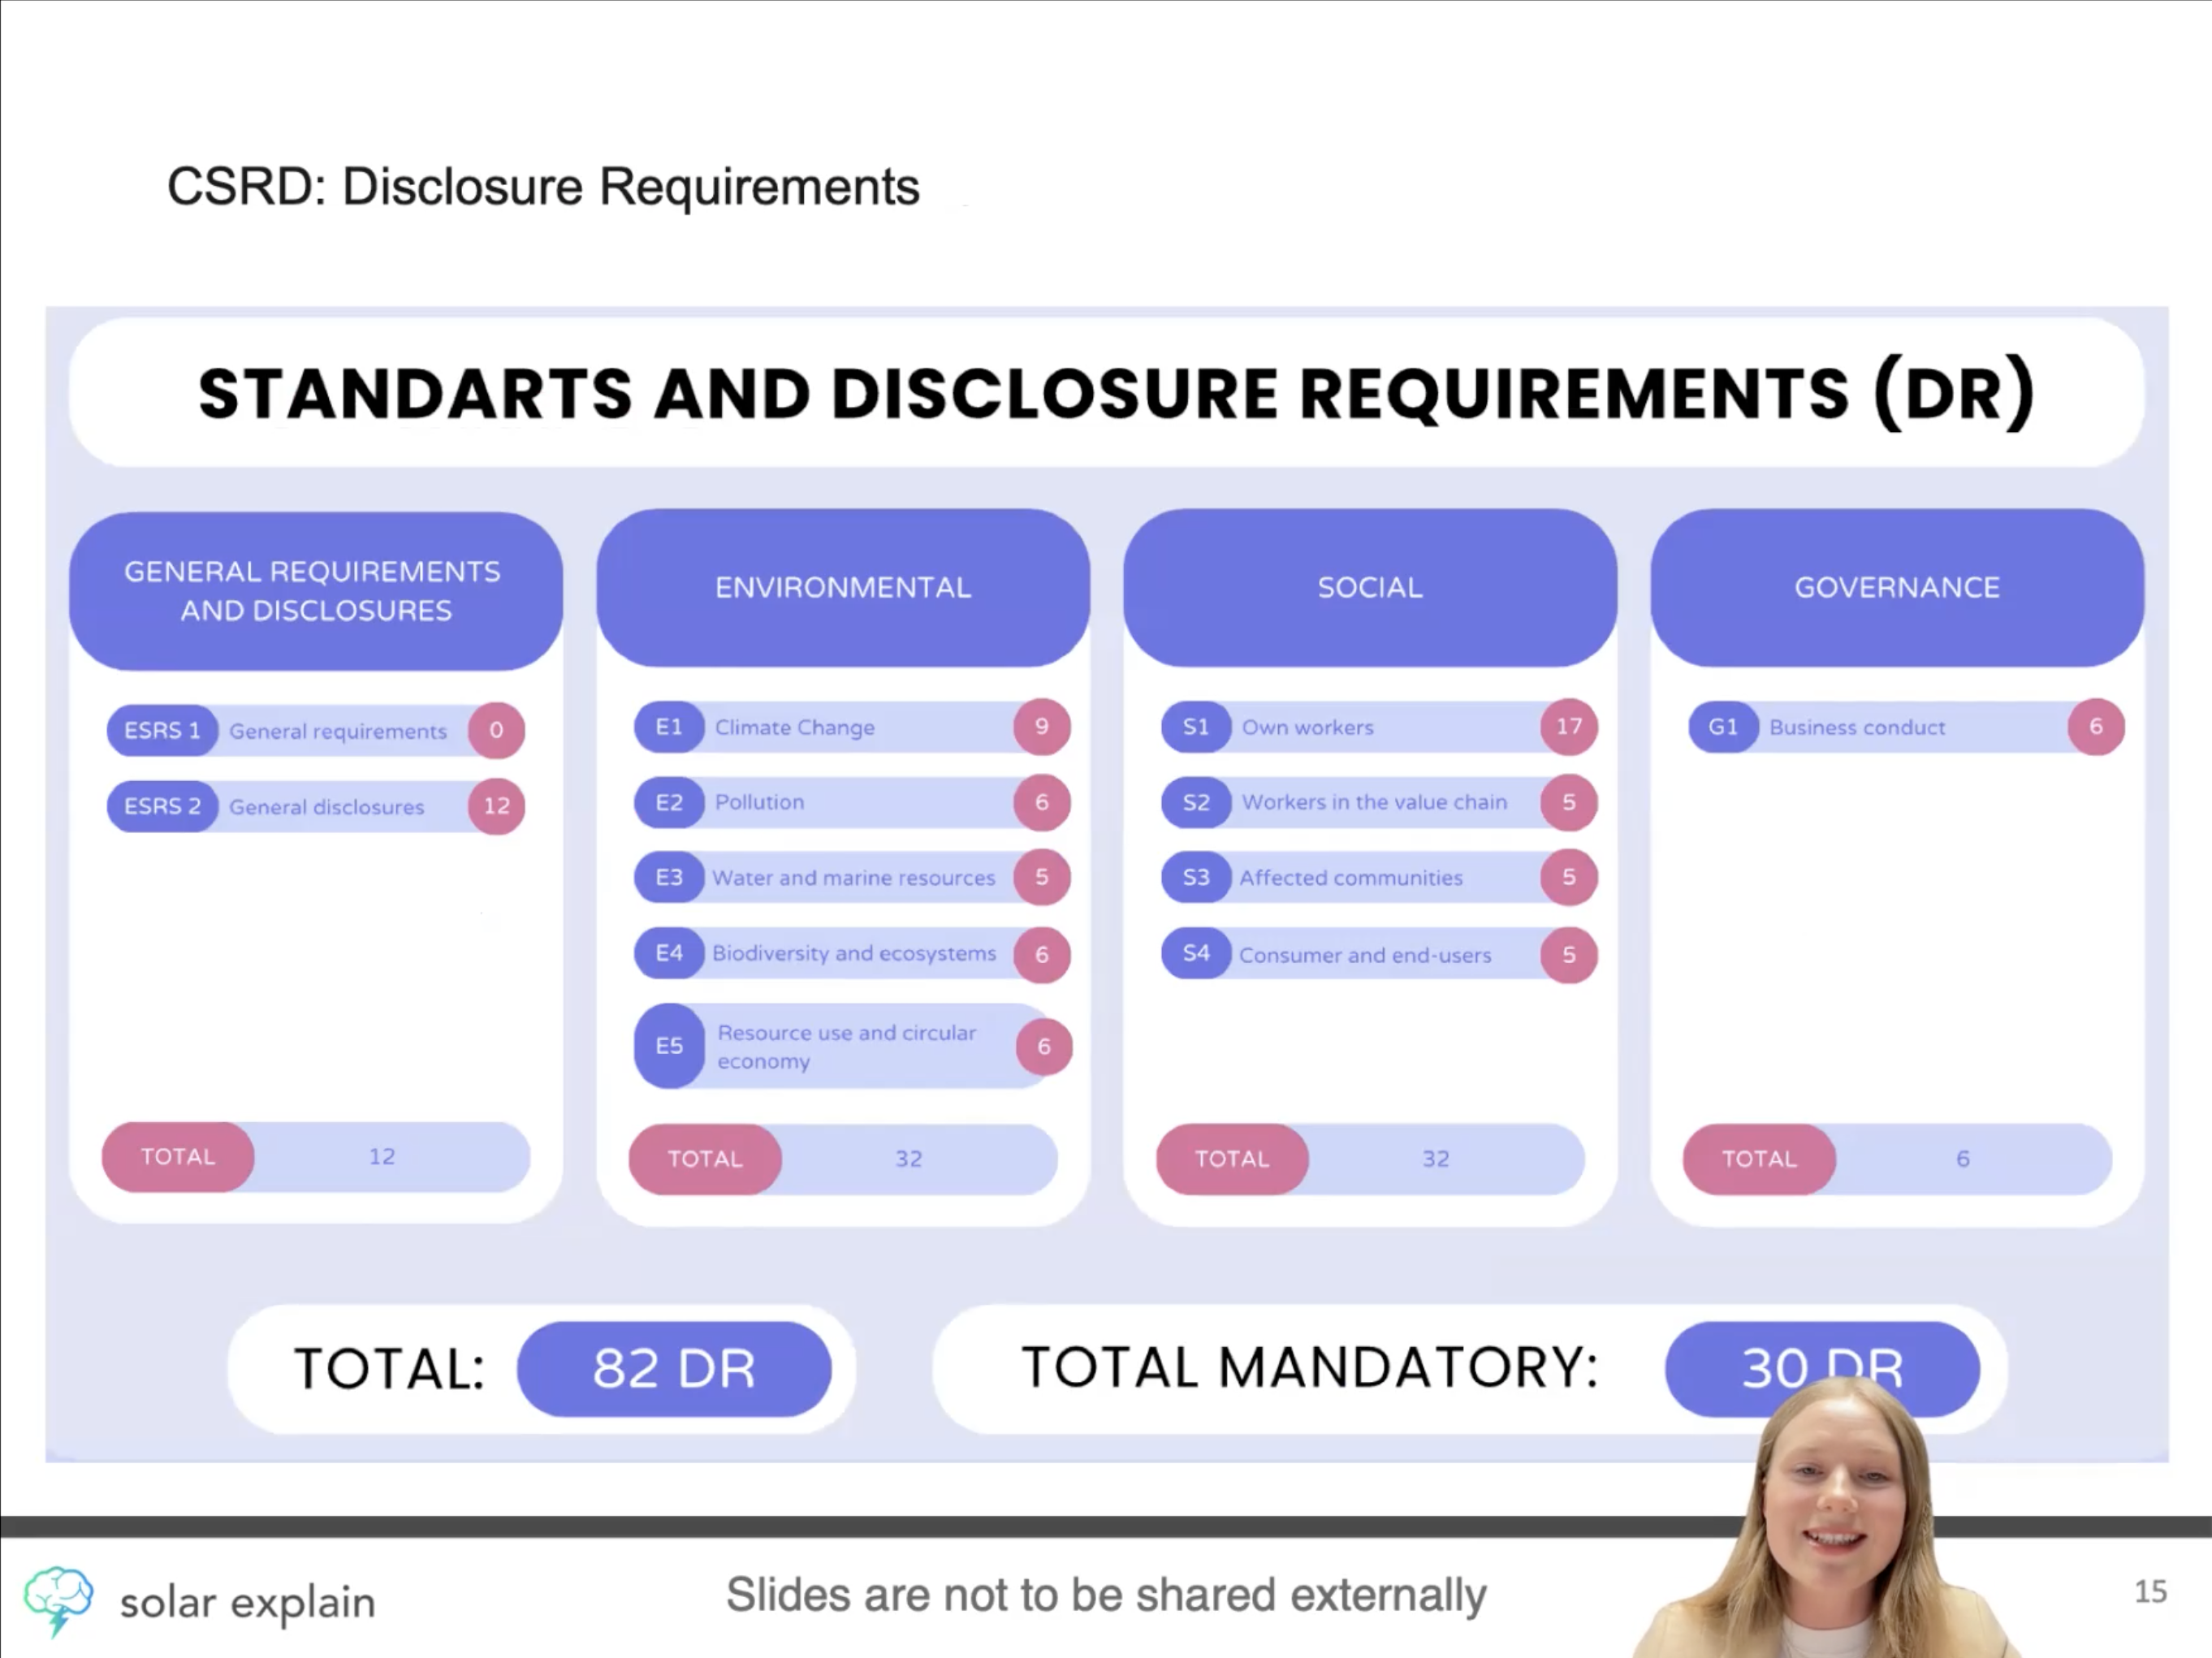2212x1658 pixels.
Task: Click the 'TOTAL MANDATORY:' label
Action: [x=1310, y=1367]
